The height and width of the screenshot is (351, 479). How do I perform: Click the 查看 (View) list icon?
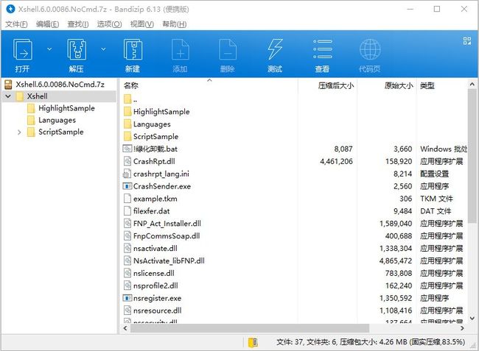322,49
